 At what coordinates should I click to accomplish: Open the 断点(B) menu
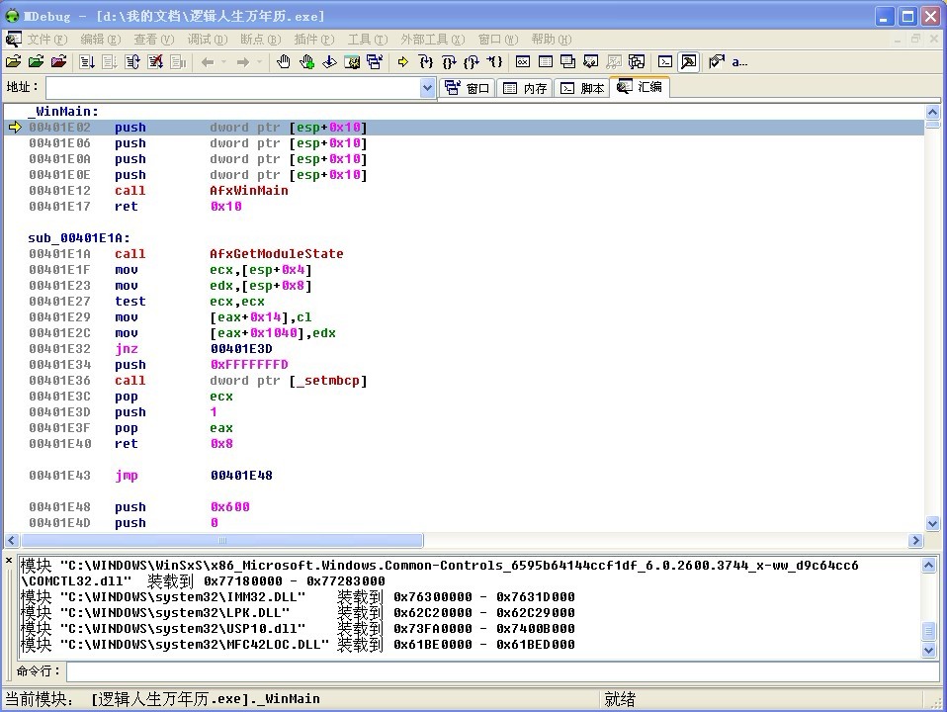tap(260, 39)
